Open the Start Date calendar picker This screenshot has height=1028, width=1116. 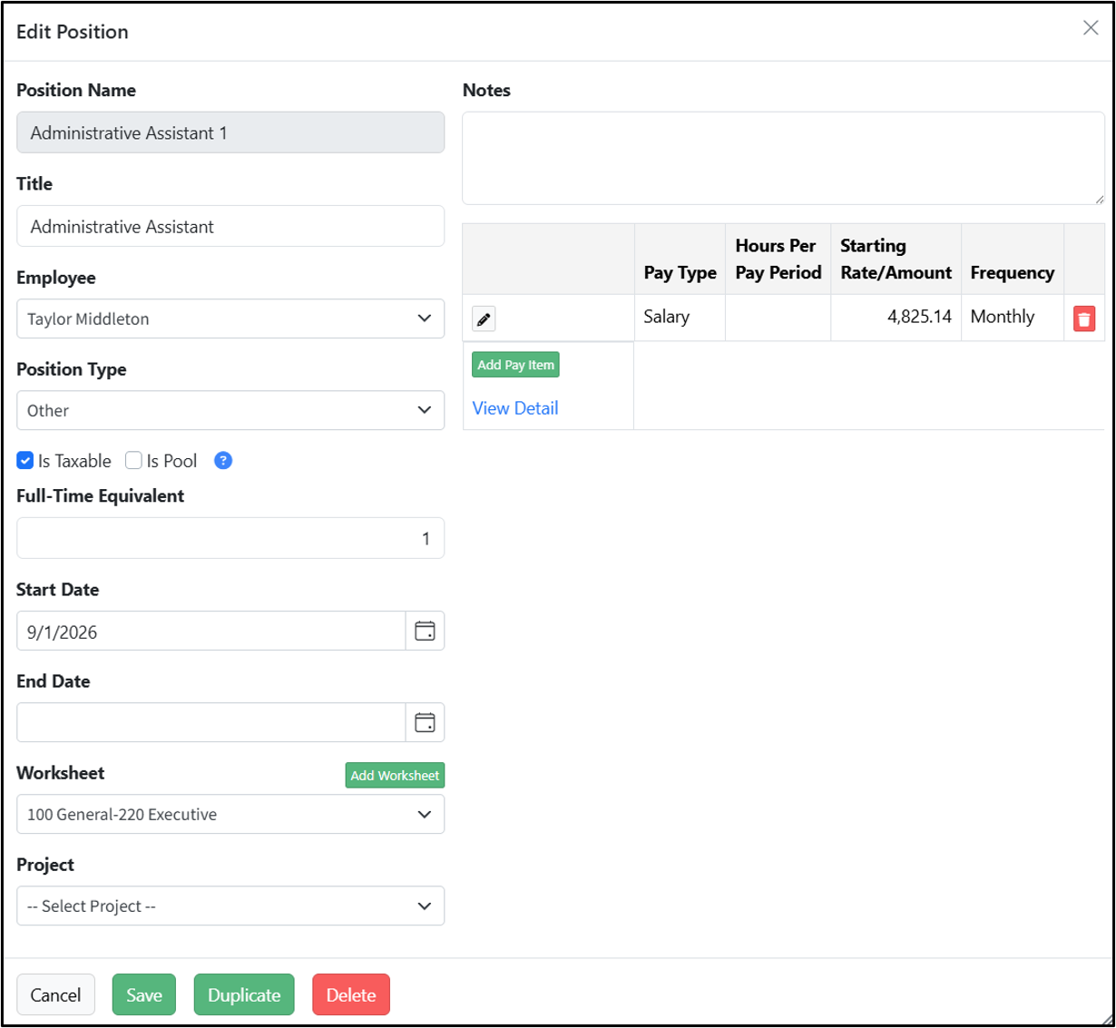point(425,631)
